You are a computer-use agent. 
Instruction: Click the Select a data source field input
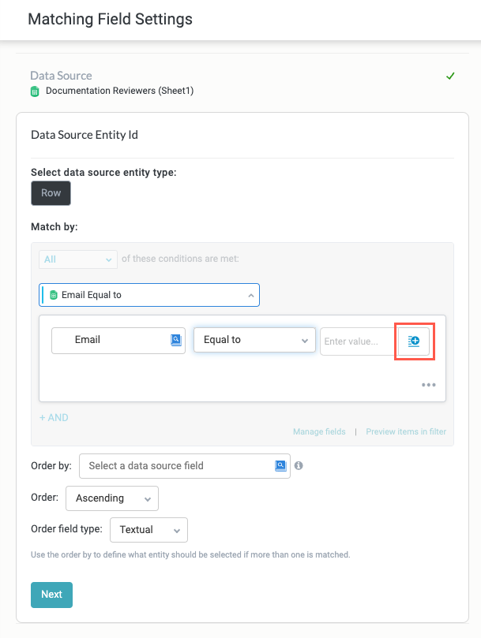178,466
